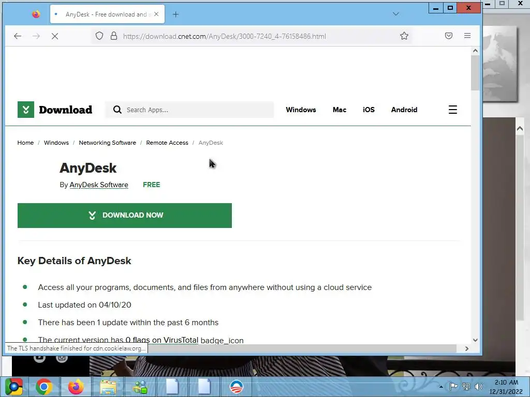The width and height of the screenshot is (530, 397).
Task: Select the AnyDesk - Free download tab
Action: pos(107,14)
